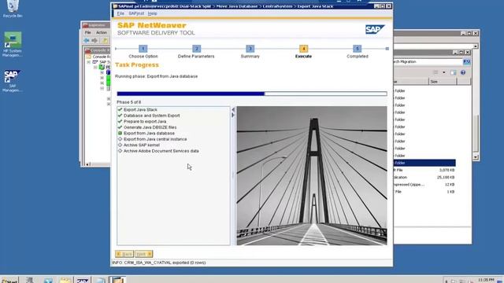504x283 pixels.
Task: Click the horizontal scrollbar left arrow in console
Action: [x=87, y=164]
